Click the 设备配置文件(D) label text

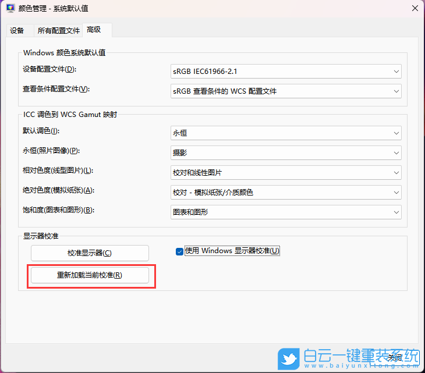click(49, 70)
